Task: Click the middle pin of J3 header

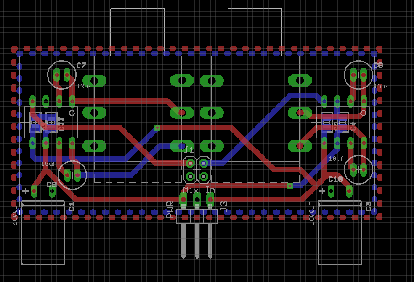Action: [197, 199]
